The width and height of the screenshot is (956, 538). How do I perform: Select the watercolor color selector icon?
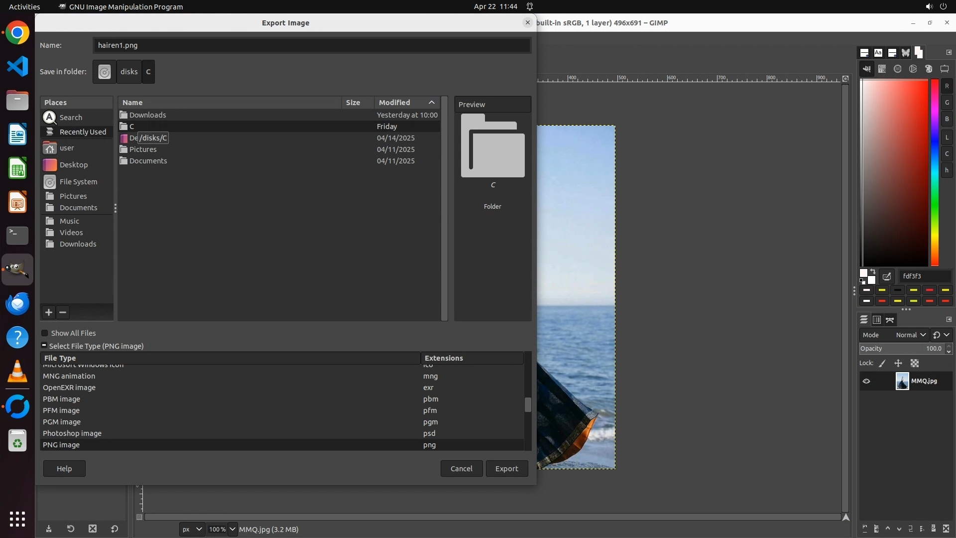click(898, 69)
